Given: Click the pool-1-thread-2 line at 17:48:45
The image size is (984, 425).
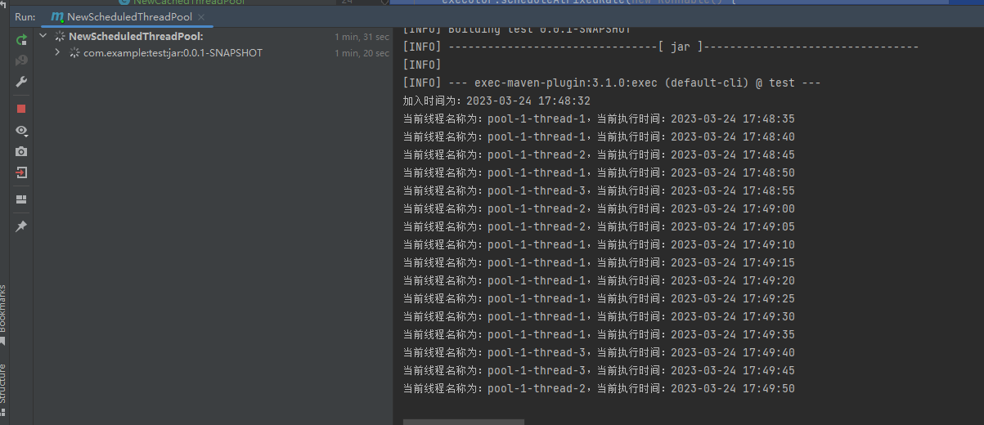Looking at the screenshot, I should pos(599,154).
